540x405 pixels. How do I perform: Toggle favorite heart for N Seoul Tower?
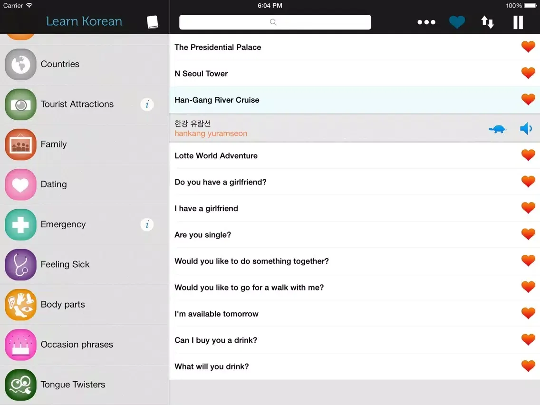(528, 73)
